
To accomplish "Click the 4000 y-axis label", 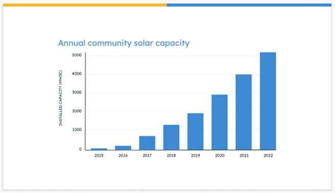I will (77, 74).
